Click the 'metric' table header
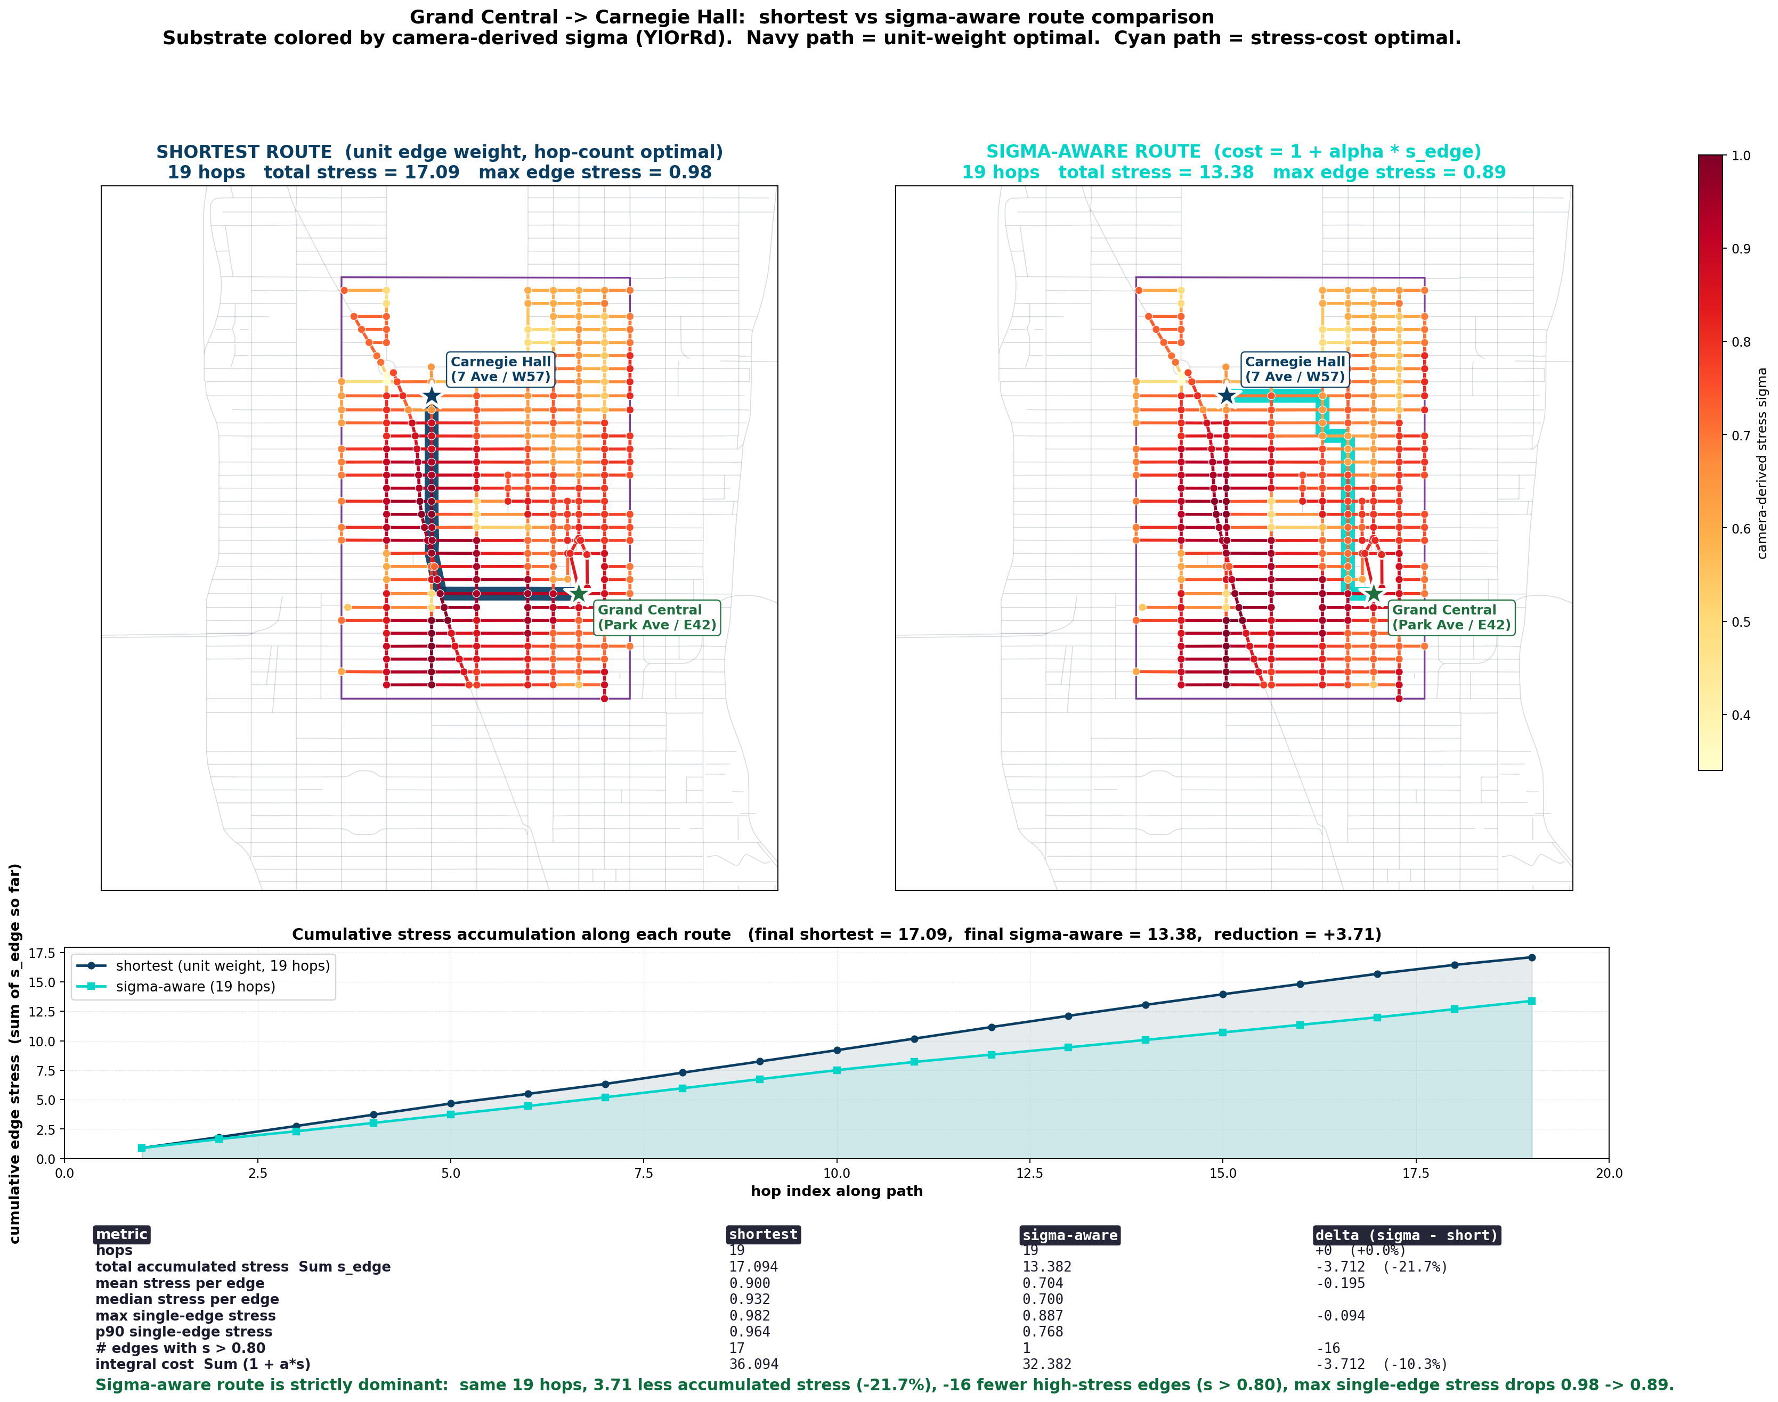1778x1402 pixels. pos(121,1235)
